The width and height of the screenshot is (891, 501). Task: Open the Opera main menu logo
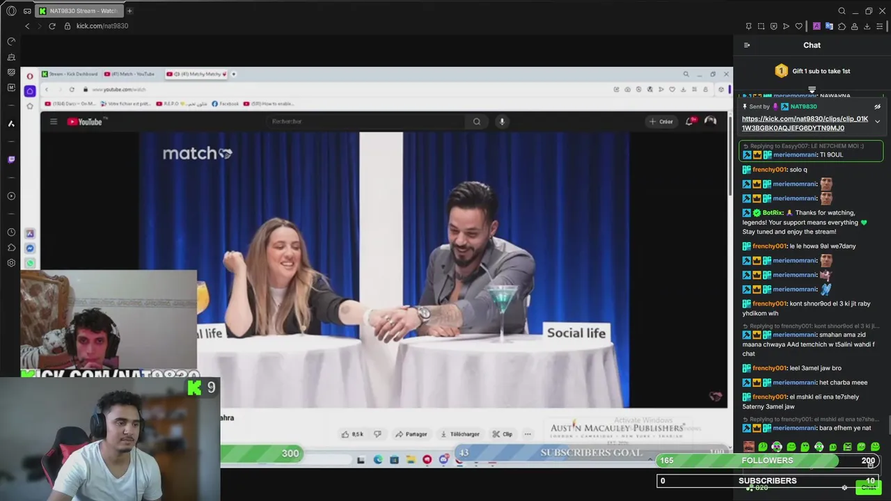pyautogui.click(x=11, y=11)
